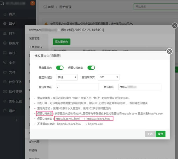The width and height of the screenshot is (178, 159).
Task: Click the 关闭 button
Action: pyautogui.click(x=150, y=134)
